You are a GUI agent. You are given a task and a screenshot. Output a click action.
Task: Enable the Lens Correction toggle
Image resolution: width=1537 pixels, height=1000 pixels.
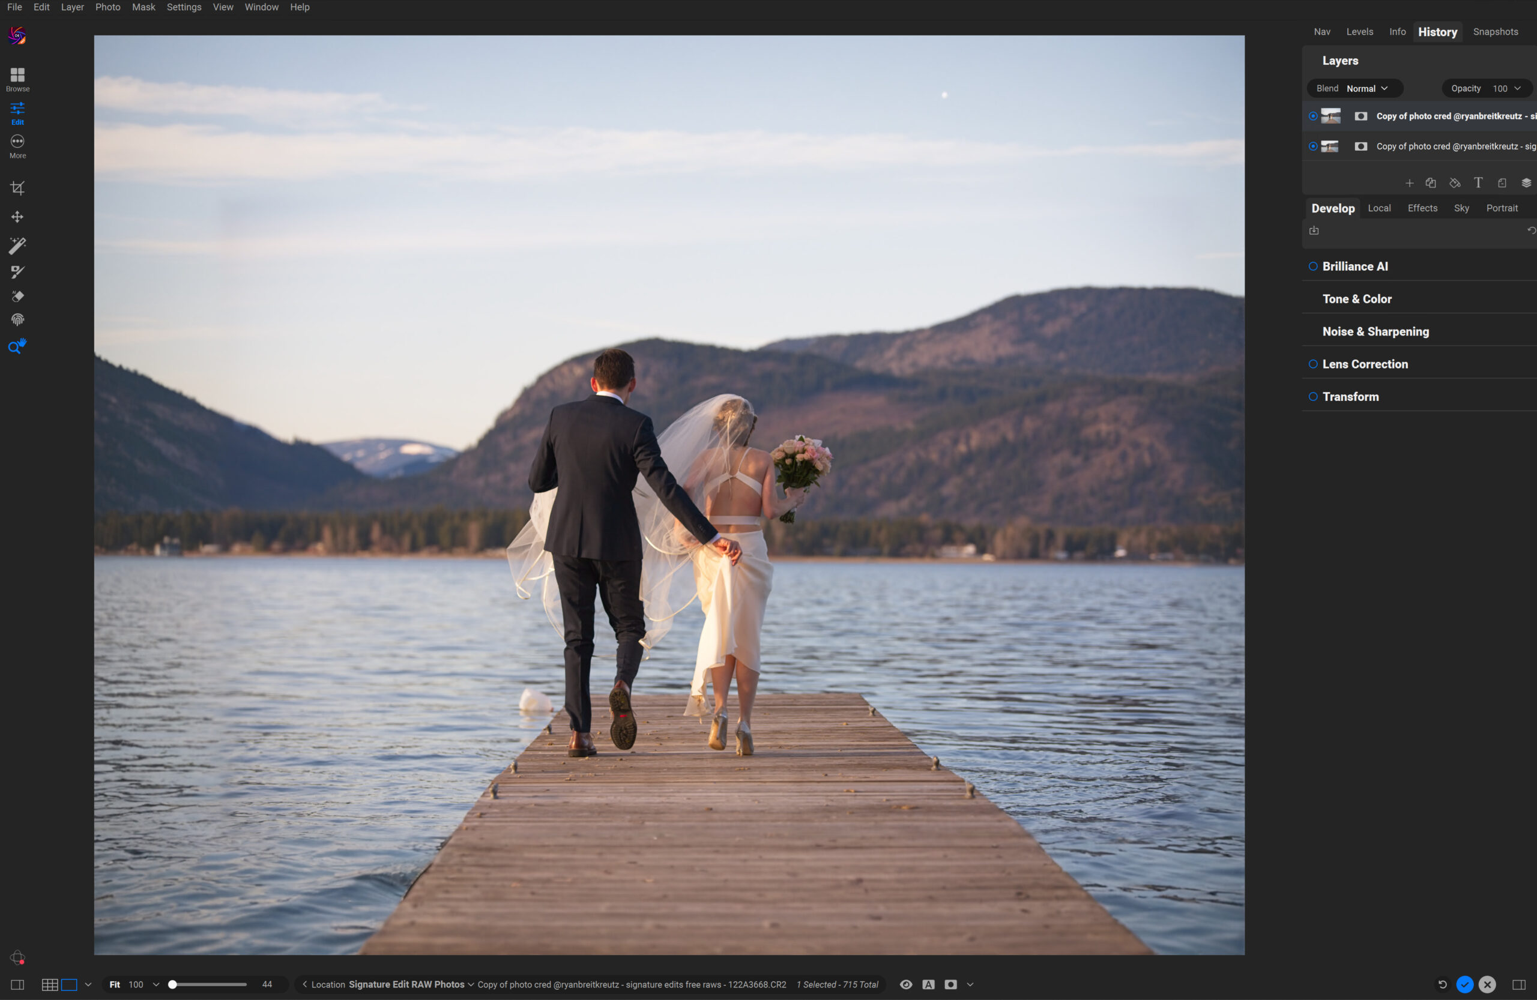pos(1313,364)
